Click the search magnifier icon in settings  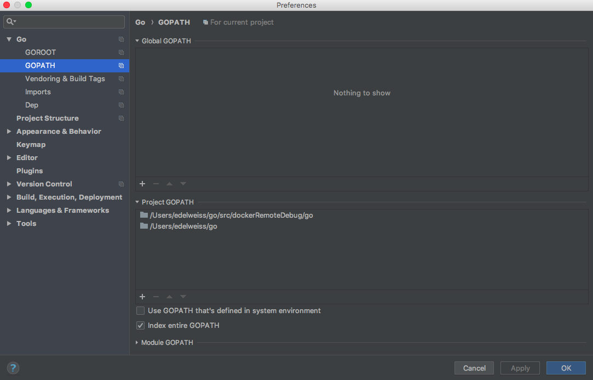pos(10,21)
